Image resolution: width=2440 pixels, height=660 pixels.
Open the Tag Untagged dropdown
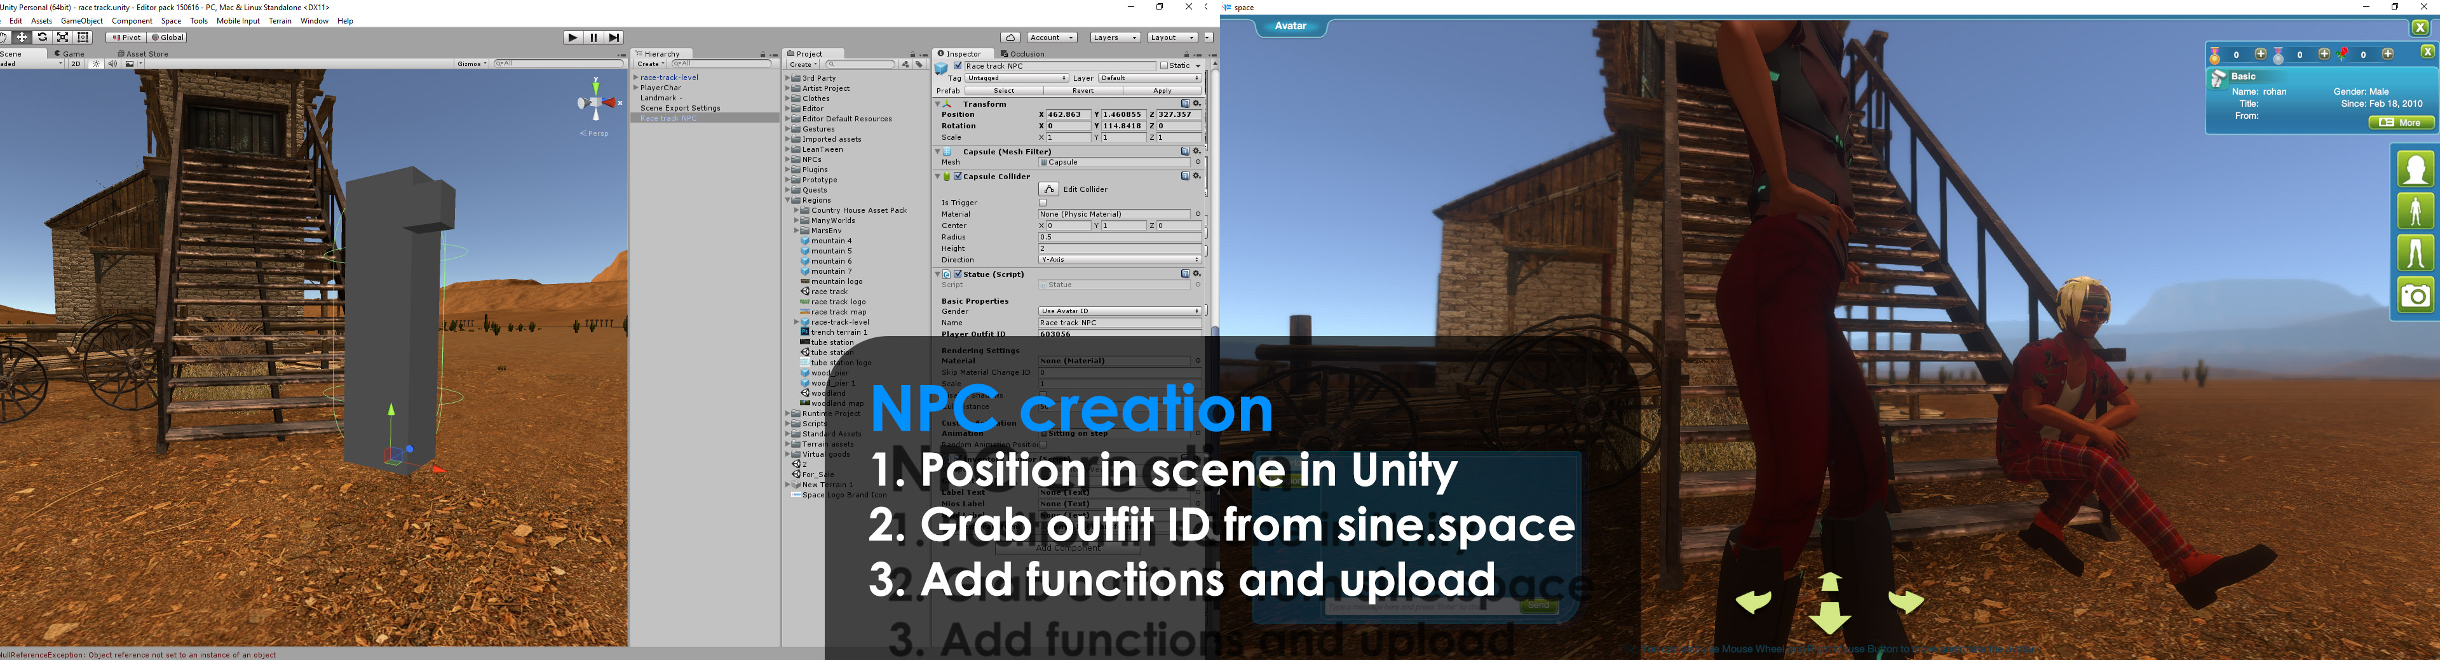1017,79
